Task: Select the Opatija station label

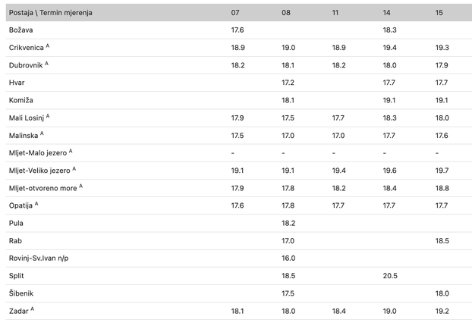Action: [x=21, y=205]
